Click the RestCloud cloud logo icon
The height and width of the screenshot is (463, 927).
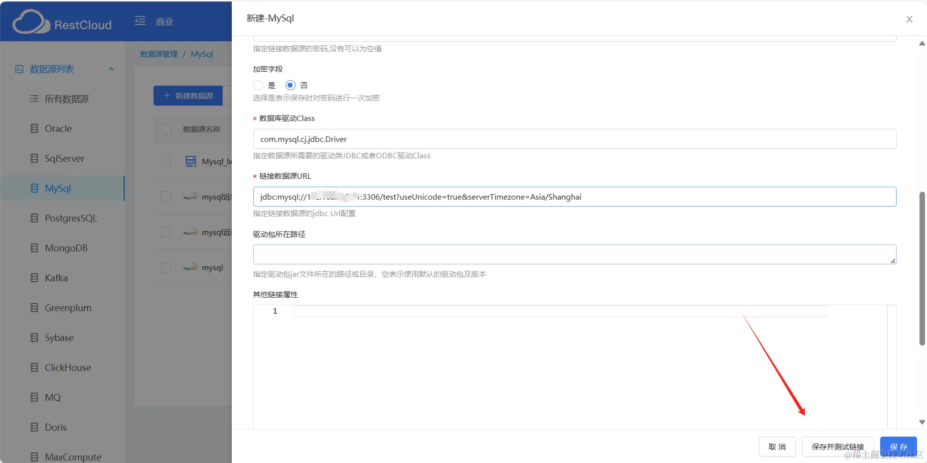click(x=31, y=22)
